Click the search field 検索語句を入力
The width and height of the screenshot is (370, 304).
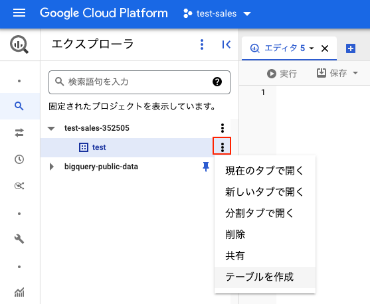(139, 82)
